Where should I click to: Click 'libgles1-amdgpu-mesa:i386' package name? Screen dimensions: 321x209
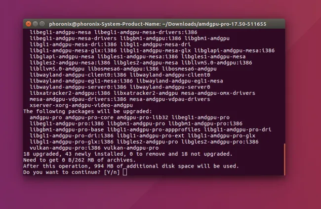[x=138, y=56]
